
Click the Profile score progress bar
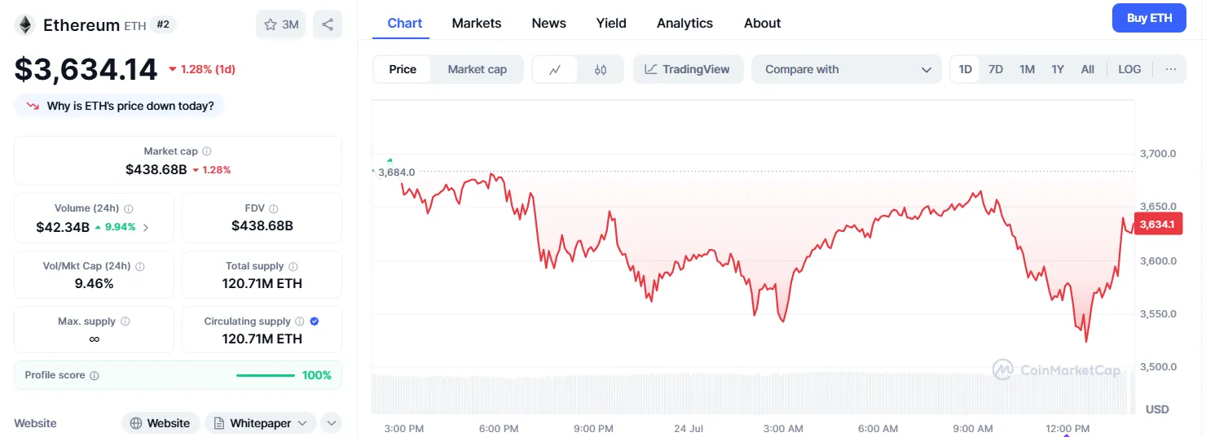pyautogui.click(x=265, y=375)
